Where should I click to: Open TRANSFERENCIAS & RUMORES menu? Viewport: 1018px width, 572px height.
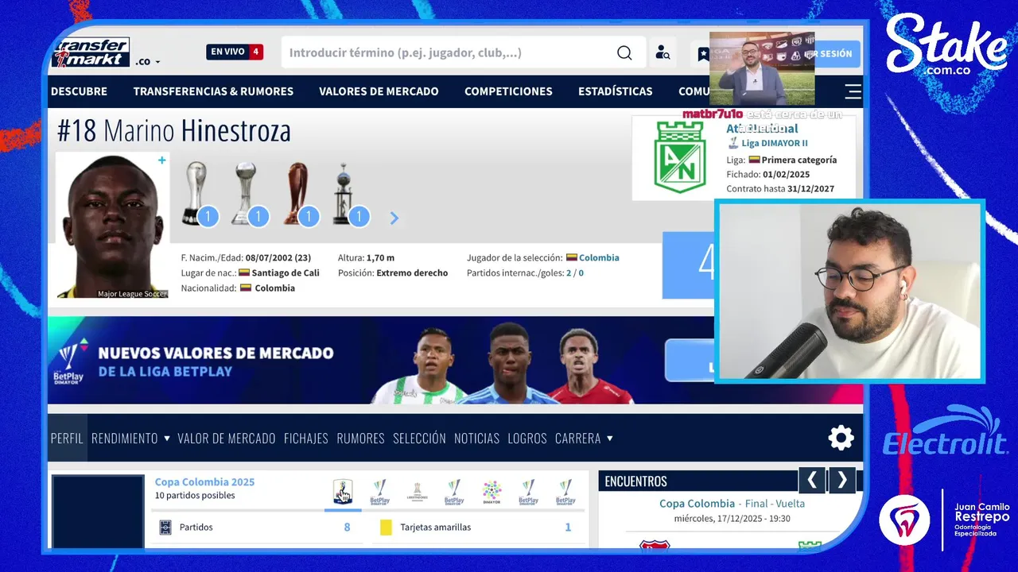[213, 91]
